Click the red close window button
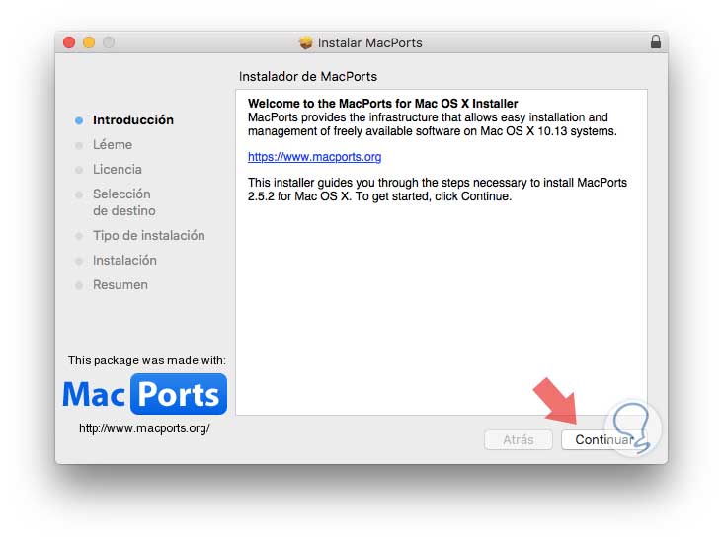Viewport: 723px width, 543px height. [69, 42]
